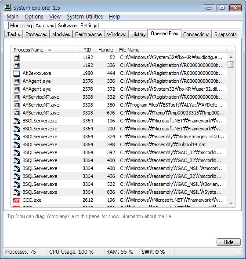Open the Processes tab

[36, 34]
